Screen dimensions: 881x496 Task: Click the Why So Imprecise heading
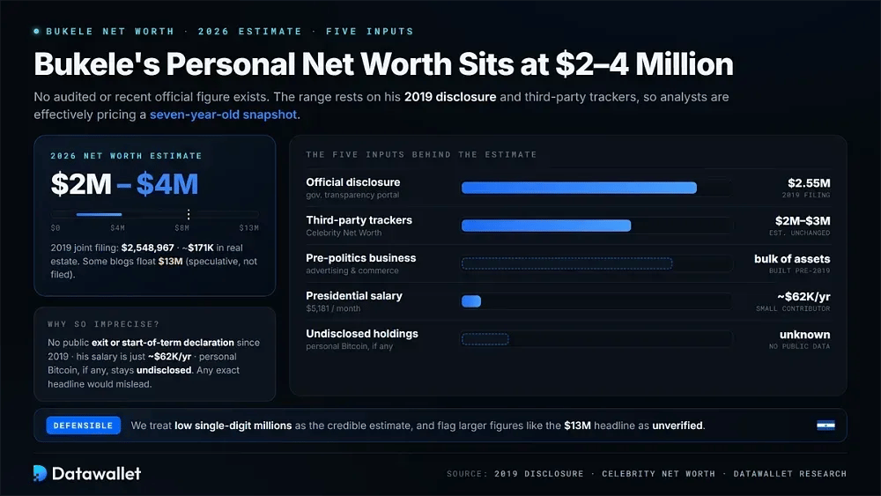(103, 324)
